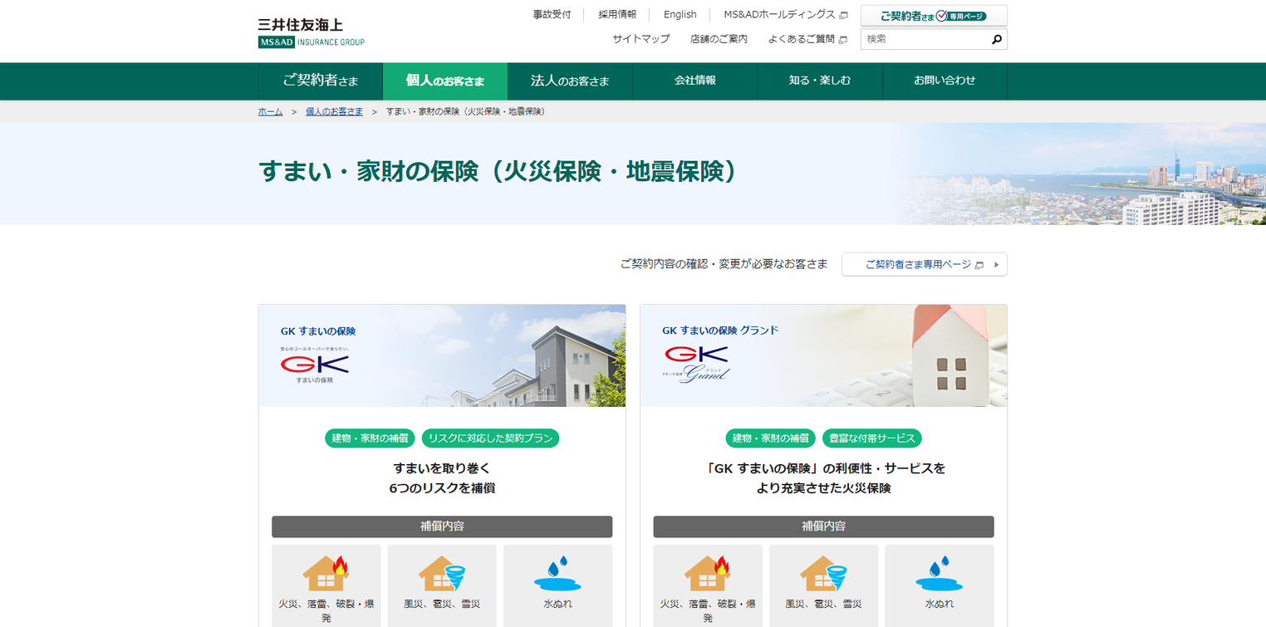Click 補償内容 bar in first card

coord(442,527)
